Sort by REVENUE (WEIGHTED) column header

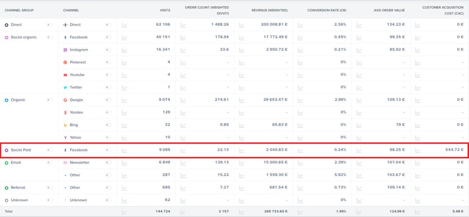coord(270,10)
